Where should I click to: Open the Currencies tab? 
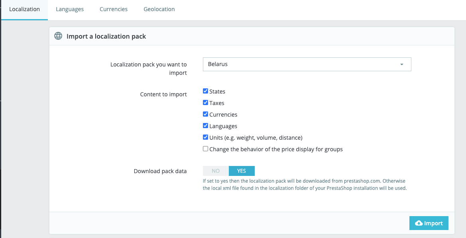114,9
